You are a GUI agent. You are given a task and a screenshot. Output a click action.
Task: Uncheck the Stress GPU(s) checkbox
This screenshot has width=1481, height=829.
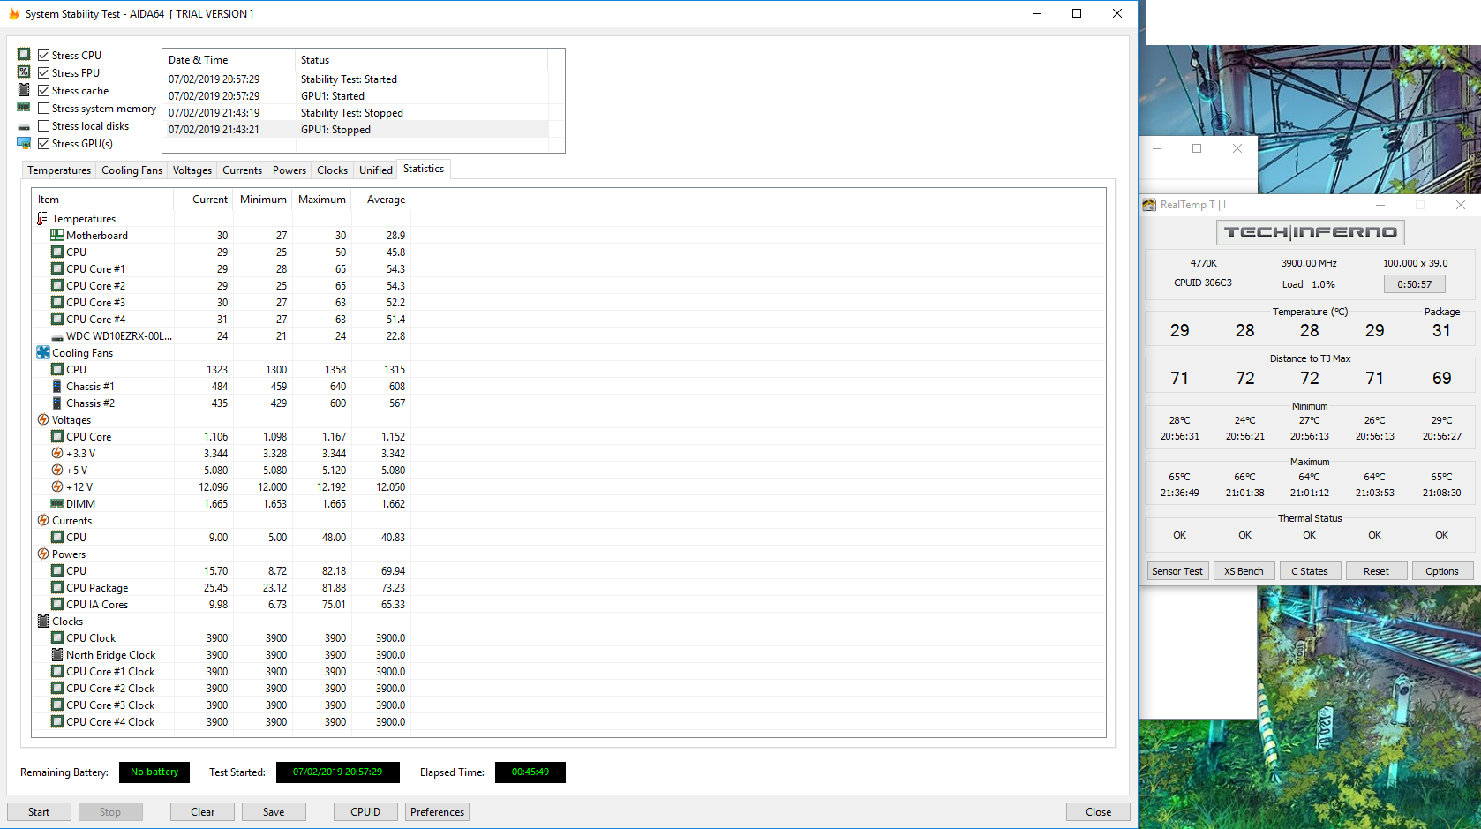tap(43, 143)
